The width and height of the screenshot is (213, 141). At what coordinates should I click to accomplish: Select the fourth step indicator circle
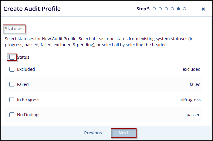(172, 9)
